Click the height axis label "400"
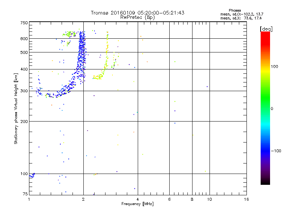This screenshot has width=290, height=217. [x=24, y=69]
